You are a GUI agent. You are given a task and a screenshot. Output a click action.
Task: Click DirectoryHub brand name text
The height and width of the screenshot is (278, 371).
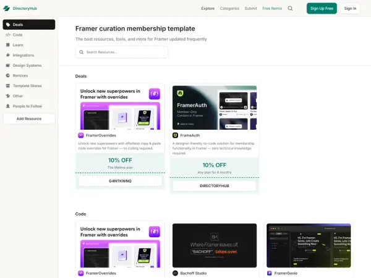click(25, 9)
